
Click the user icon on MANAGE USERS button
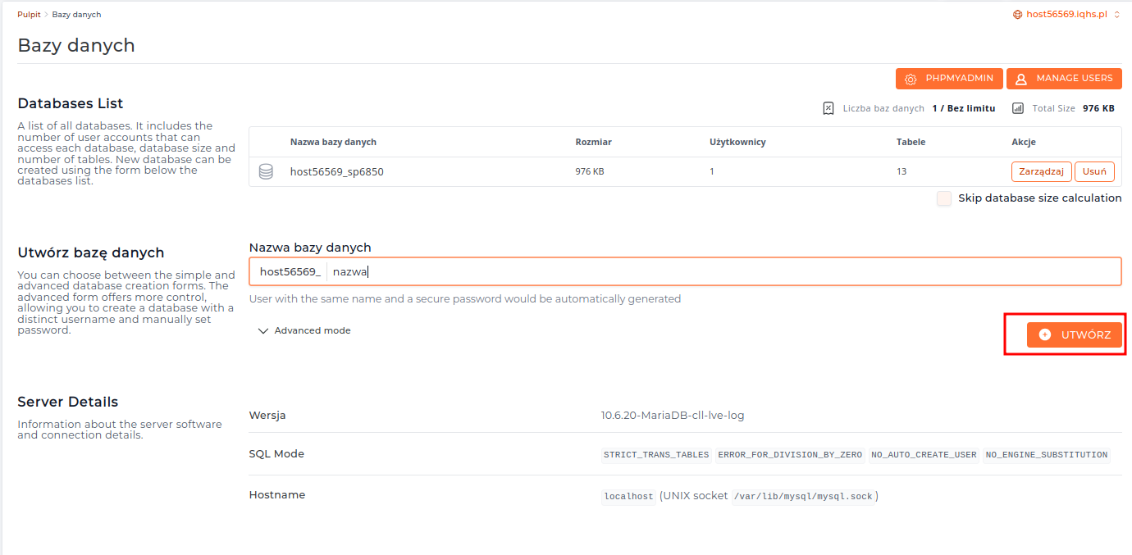[x=1021, y=78]
